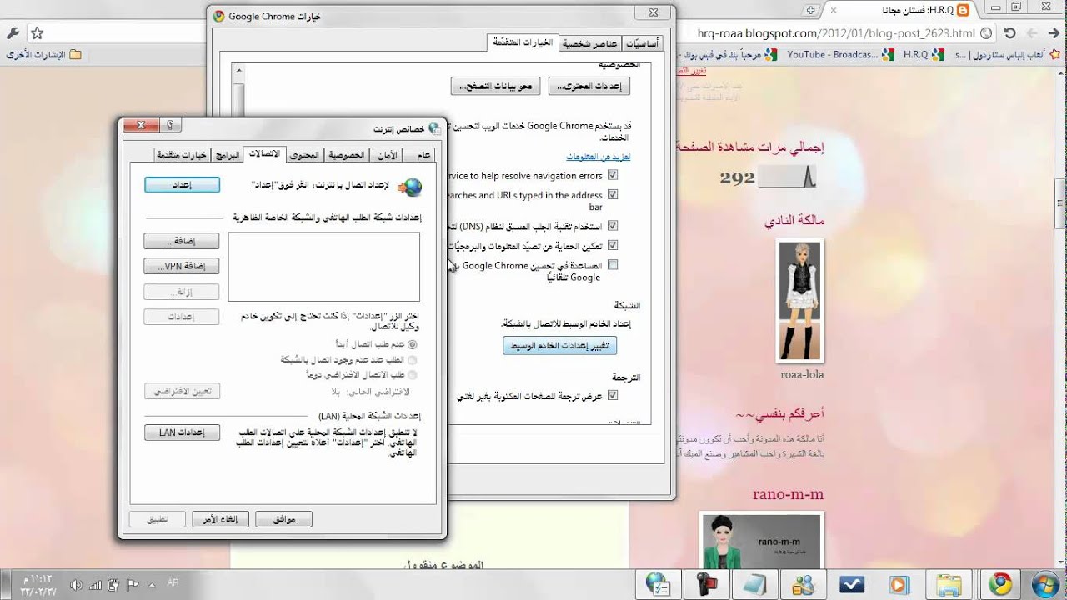Image resolution: width=1067 pixels, height=600 pixels.
Task: Click the roaa-lola avatar image
Action: (x=800, y=301)
